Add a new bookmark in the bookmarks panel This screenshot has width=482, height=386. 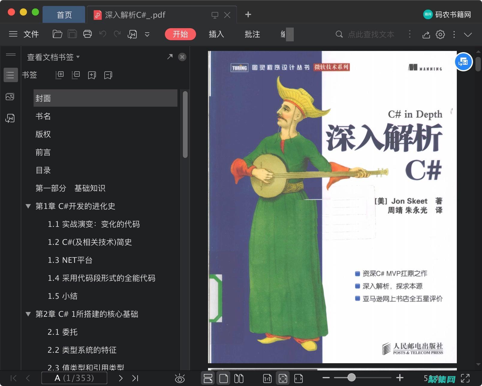coord(92,75)
